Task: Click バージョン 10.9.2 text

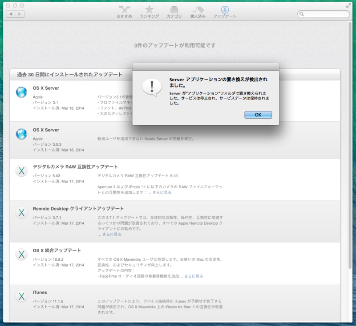Action: (x=48, y=259)
